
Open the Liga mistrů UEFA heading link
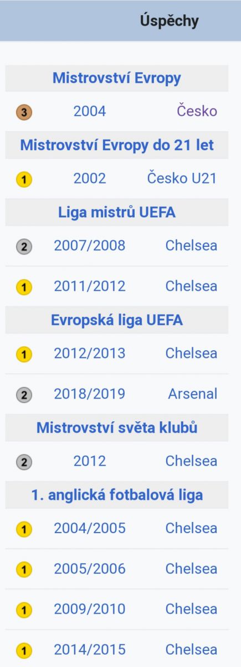[x=117, y=212]
